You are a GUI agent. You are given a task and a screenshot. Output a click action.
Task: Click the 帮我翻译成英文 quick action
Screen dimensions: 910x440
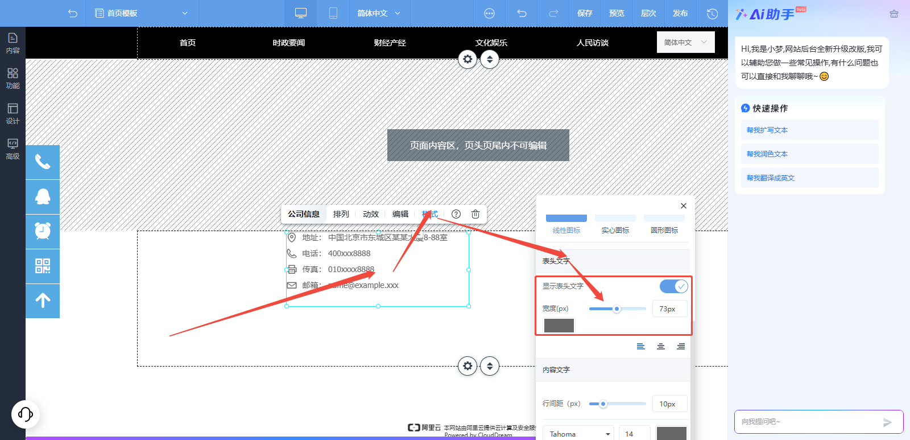[809, 178]
